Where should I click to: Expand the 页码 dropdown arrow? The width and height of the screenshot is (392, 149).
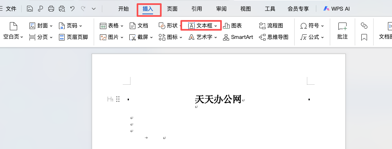pyautogui.click(x=81, y=26)
